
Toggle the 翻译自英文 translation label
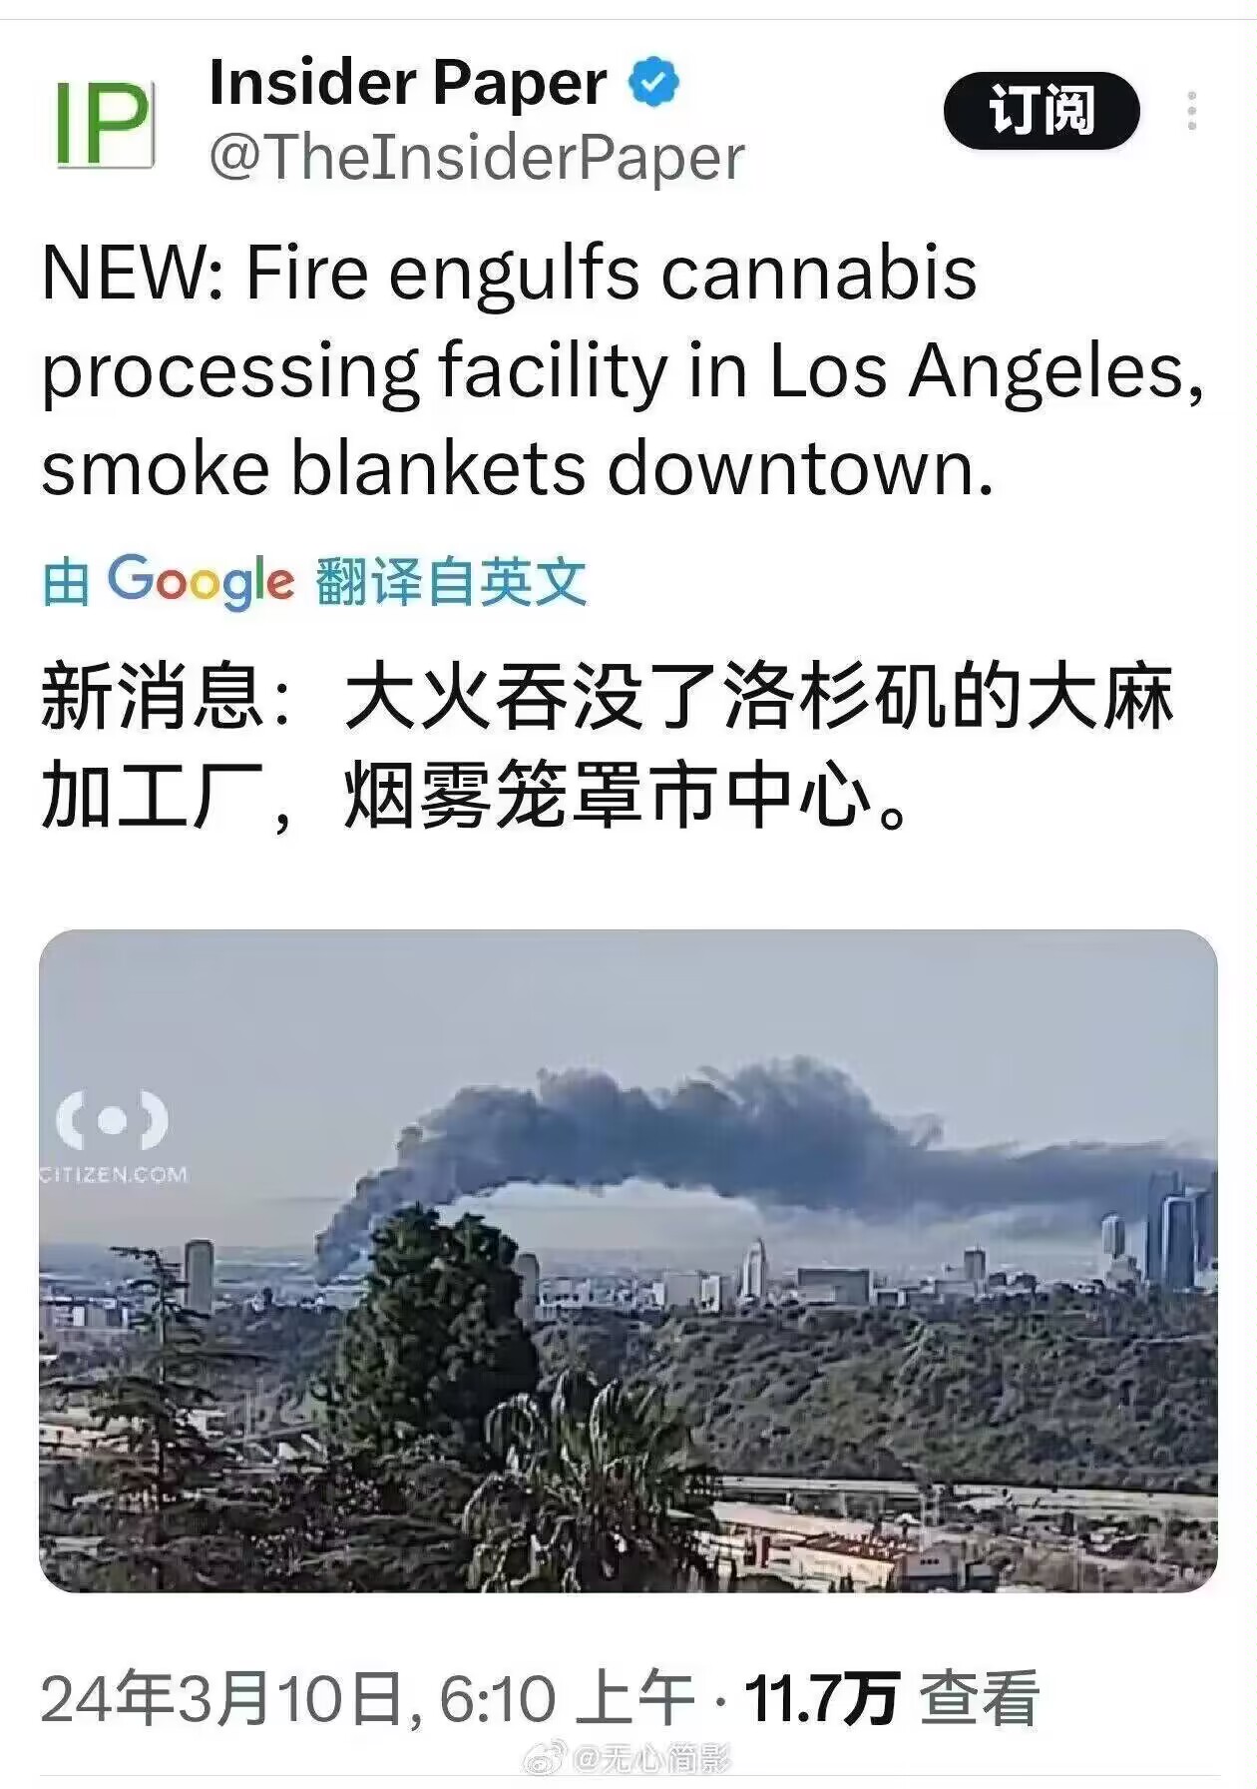451,581
